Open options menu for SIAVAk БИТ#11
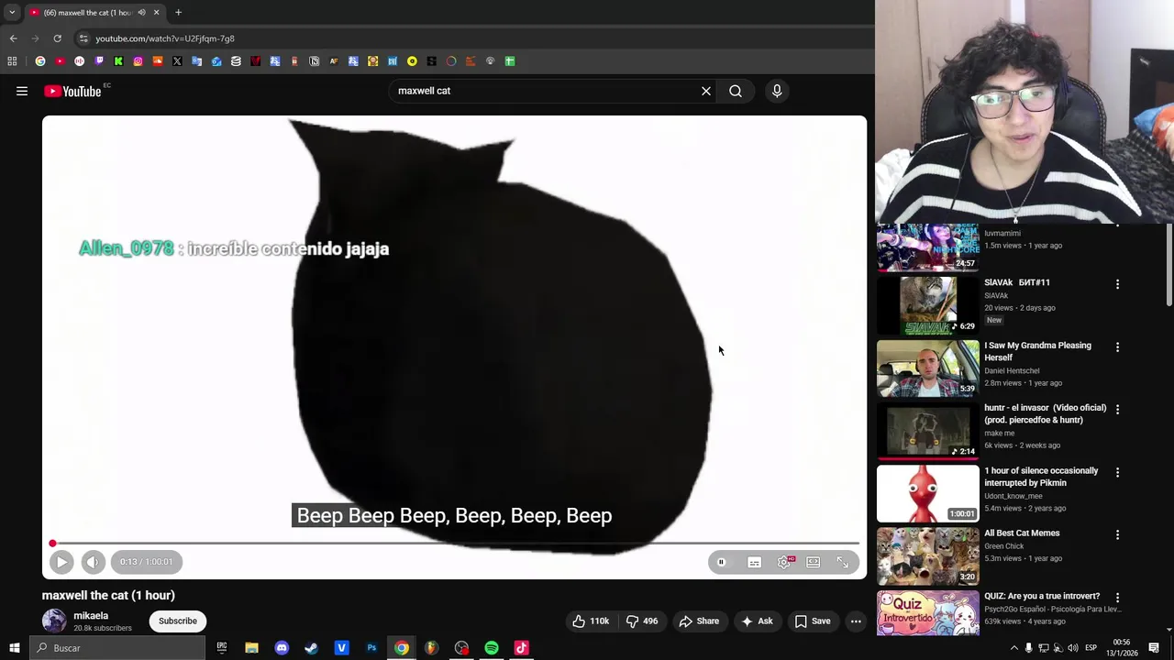 tap(1117, 284)
